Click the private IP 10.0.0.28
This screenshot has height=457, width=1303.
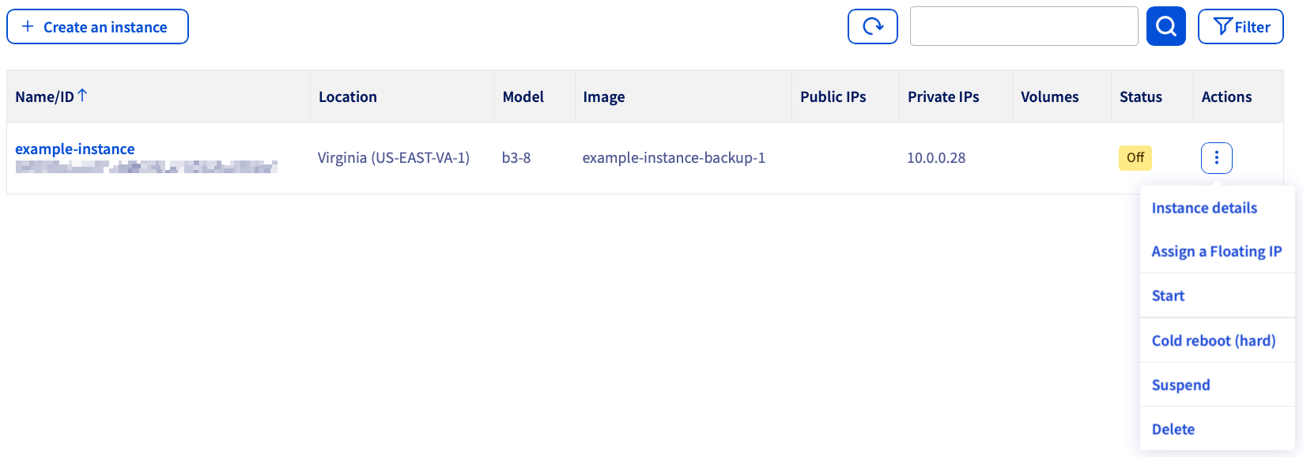936,158
